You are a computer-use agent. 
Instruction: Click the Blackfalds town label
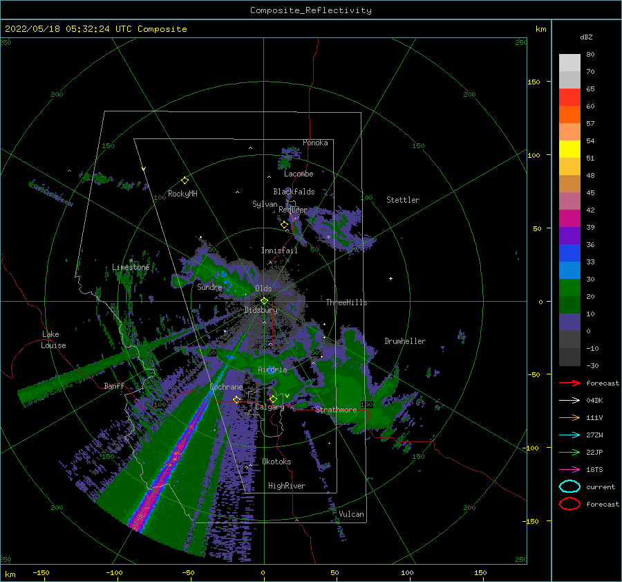[x=294, y=192]
